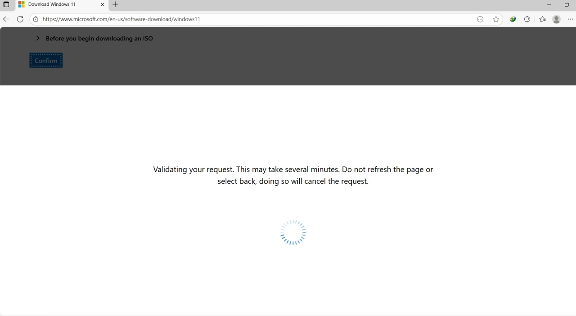Open the circled three-dot icon in the address bar
Screen dimensions: 576x316
(480, 19)
